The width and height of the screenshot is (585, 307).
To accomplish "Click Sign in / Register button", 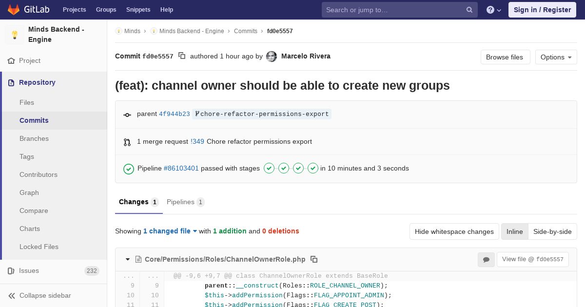I will tap(543, 10).
